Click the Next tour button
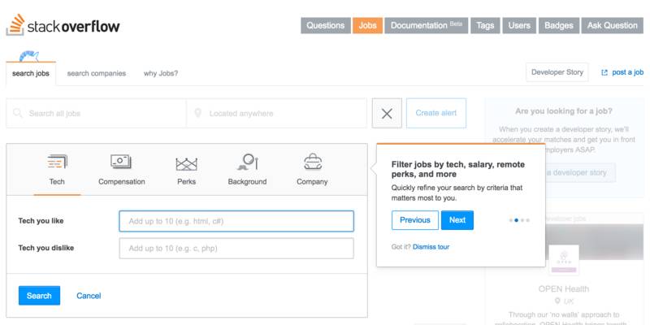Image resolution: width=650 pixels, height=325 pixels. click(457, 220)
